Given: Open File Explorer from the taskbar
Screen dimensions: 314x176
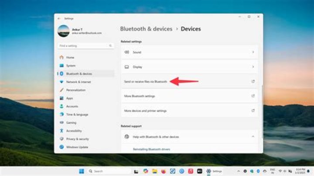Looking at the screenshot, I should (154, 171).
